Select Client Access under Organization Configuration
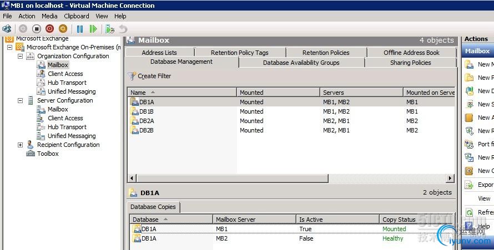The width and height of the screenshot is (494, 250). (x=65, y=74)
